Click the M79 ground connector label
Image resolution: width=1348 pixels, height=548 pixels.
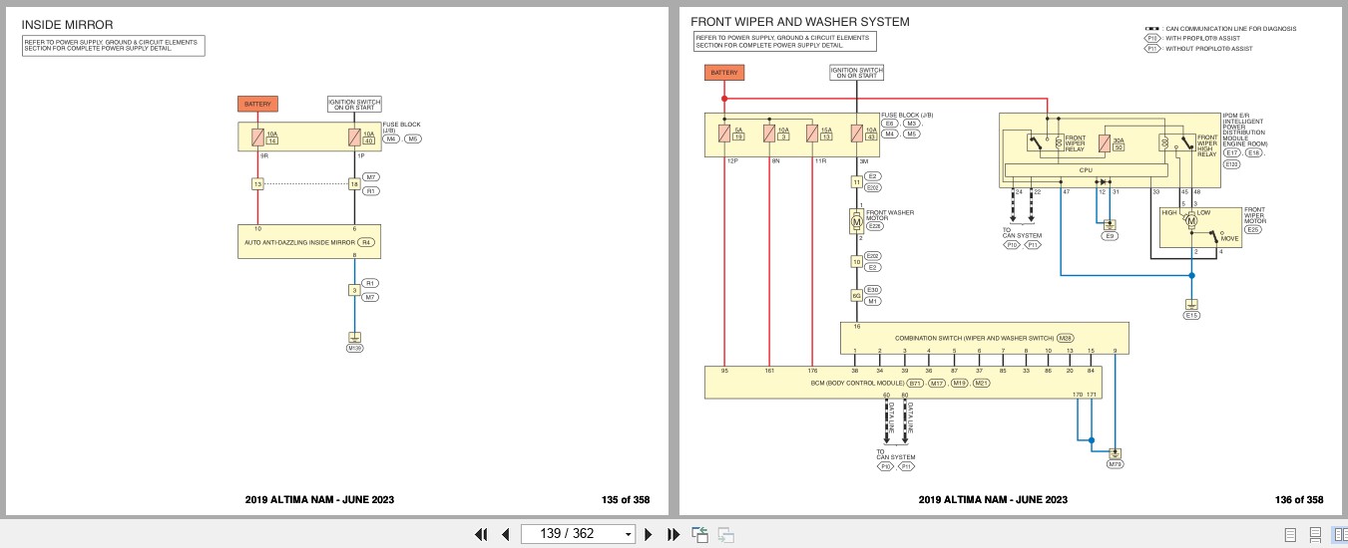coord(1116,464)
